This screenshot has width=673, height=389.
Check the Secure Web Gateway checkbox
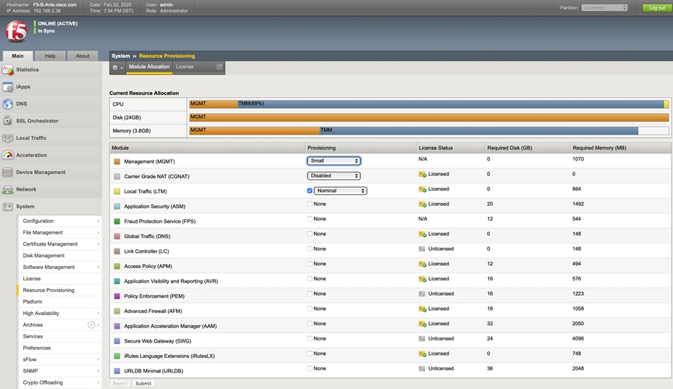coord(309,339)
